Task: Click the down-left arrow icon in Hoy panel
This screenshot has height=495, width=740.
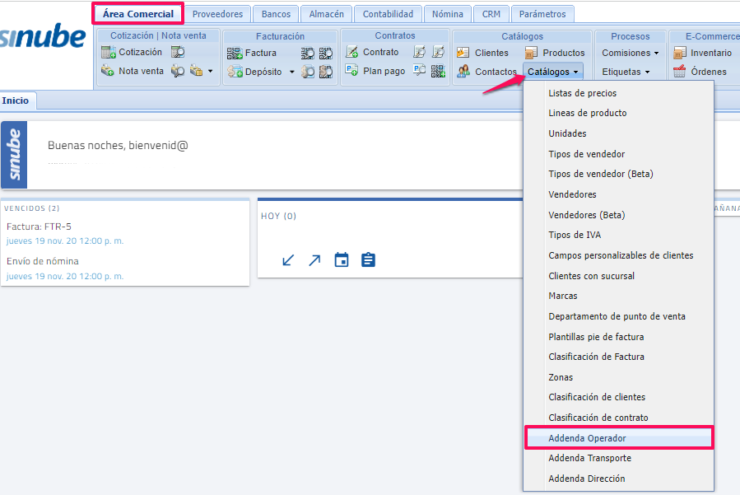Action: tap(288, 260)
